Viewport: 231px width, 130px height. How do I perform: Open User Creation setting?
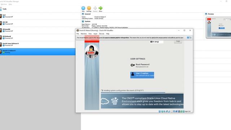coord(142,75)
